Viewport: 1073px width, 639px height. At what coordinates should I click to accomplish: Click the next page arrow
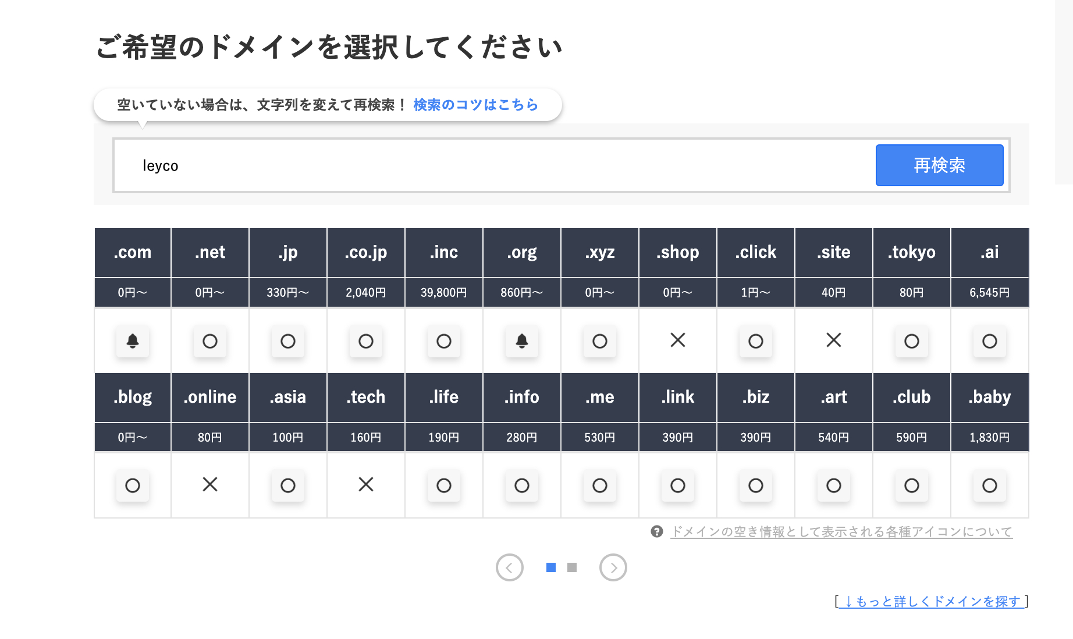coord(613,567)
